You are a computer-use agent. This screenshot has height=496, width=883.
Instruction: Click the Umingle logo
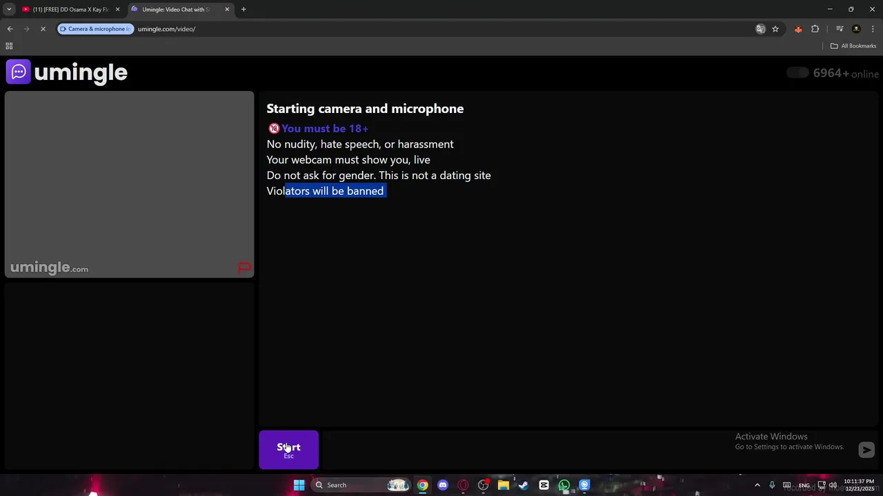[x=67, y=72]
